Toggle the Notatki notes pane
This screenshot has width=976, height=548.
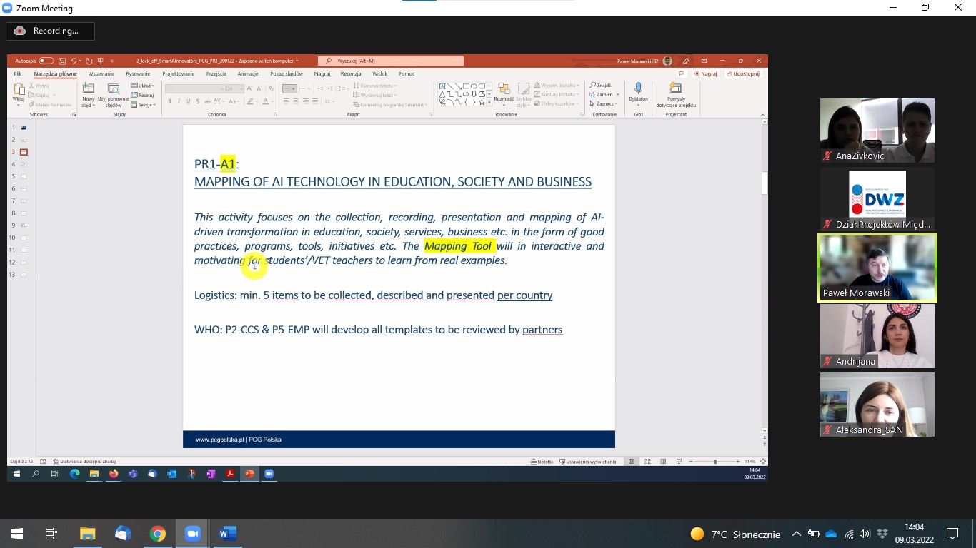pyautogui.click(x=542, y=462)
